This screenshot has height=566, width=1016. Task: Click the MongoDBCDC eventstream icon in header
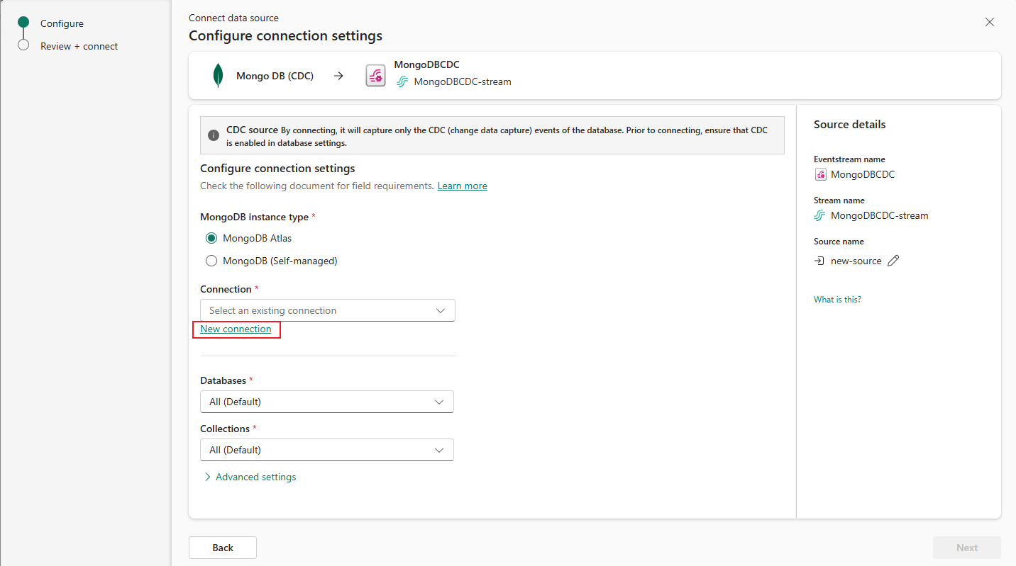pos(375,76)
